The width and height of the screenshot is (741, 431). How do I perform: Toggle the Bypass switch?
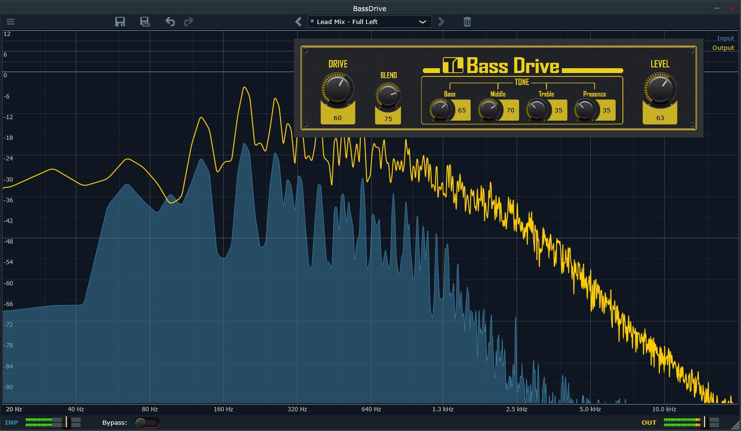pos(146,423)
